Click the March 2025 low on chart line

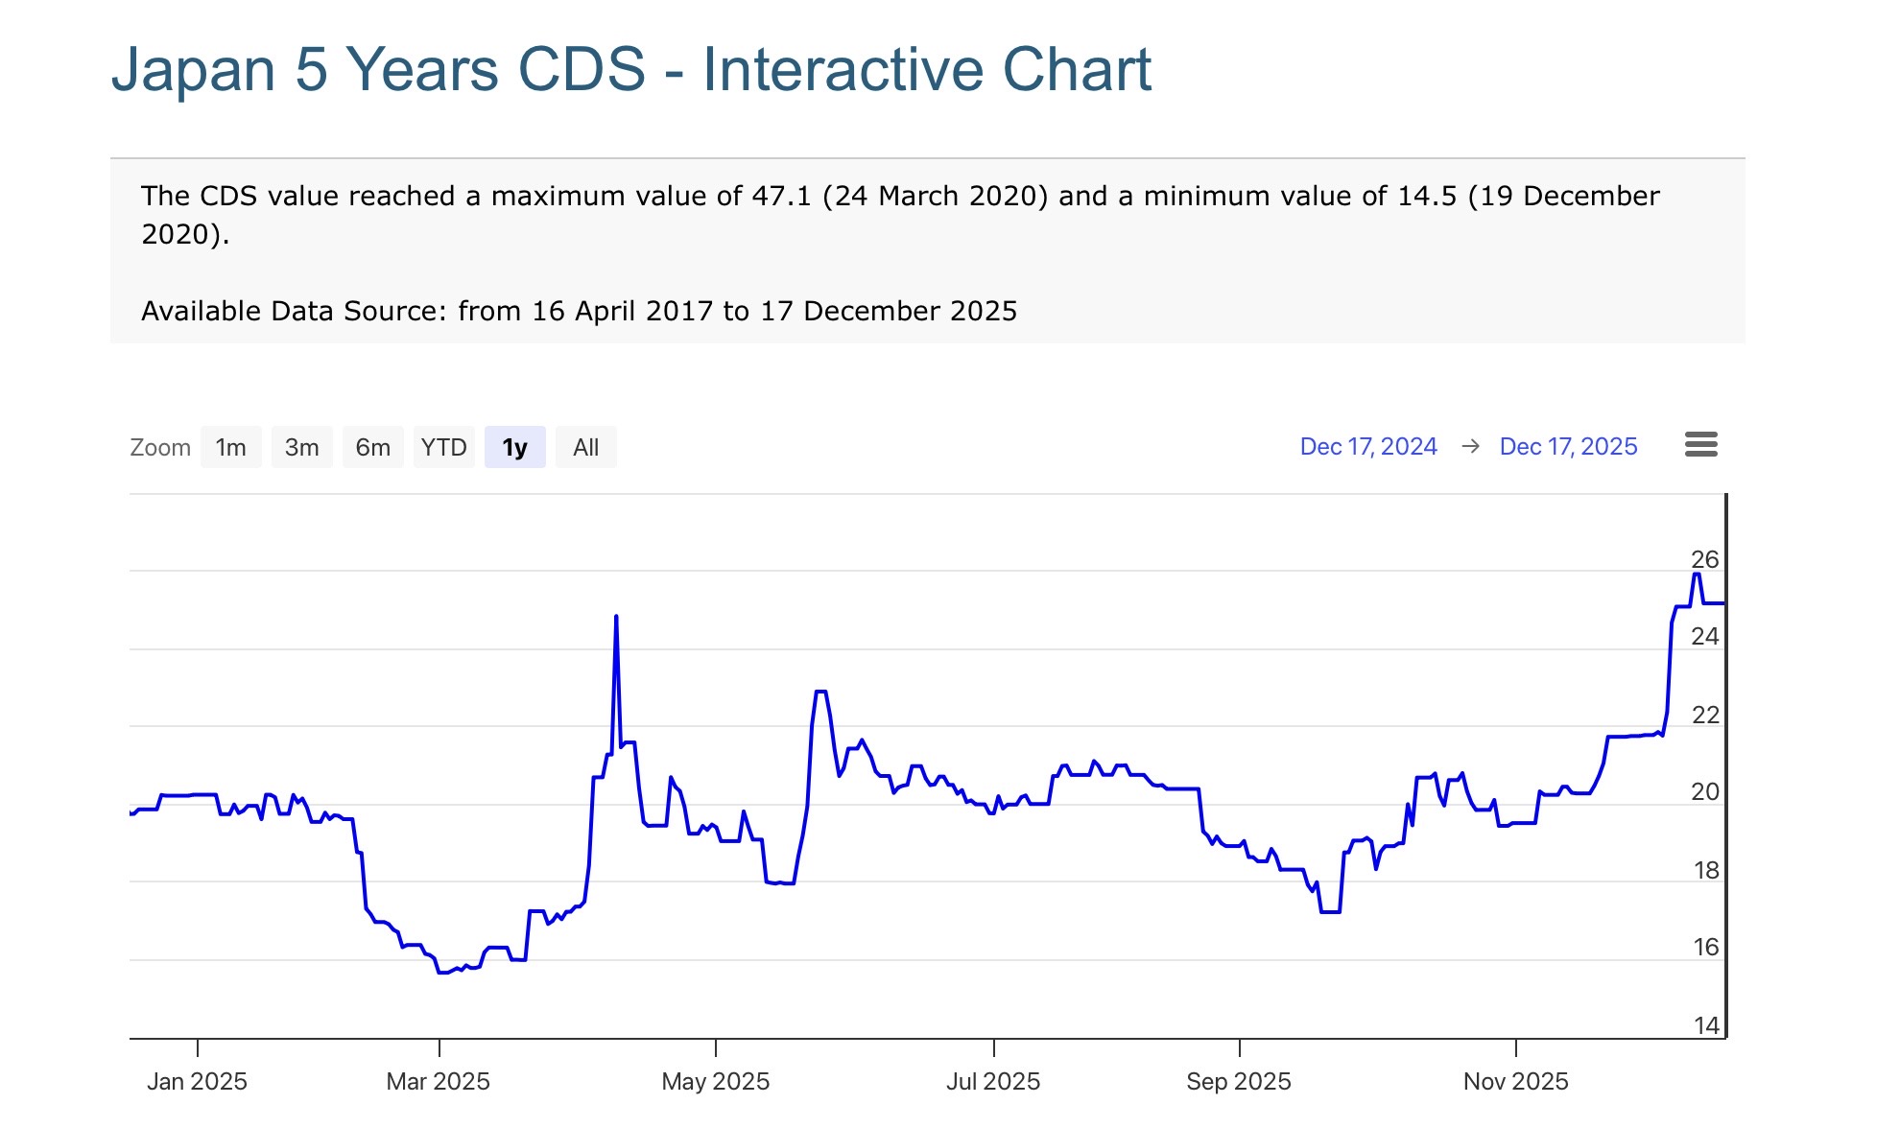point(443,973)
